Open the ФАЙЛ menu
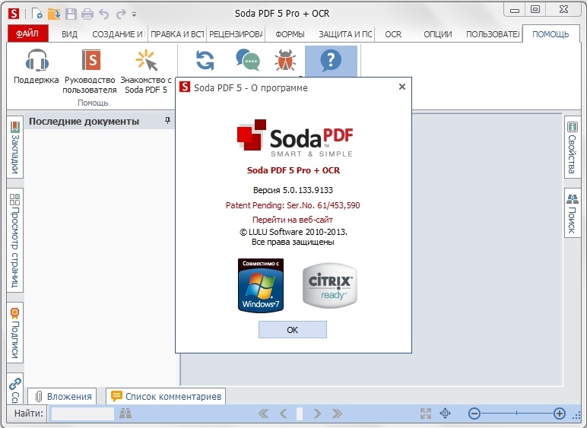Screen dimensions: 587x428 point(28,33)
